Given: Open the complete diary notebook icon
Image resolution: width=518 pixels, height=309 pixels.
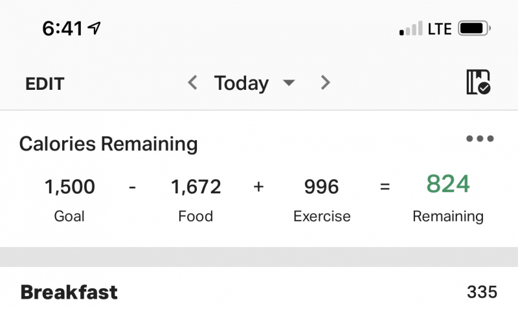Looking at the screenshot, I should (479, 82).
